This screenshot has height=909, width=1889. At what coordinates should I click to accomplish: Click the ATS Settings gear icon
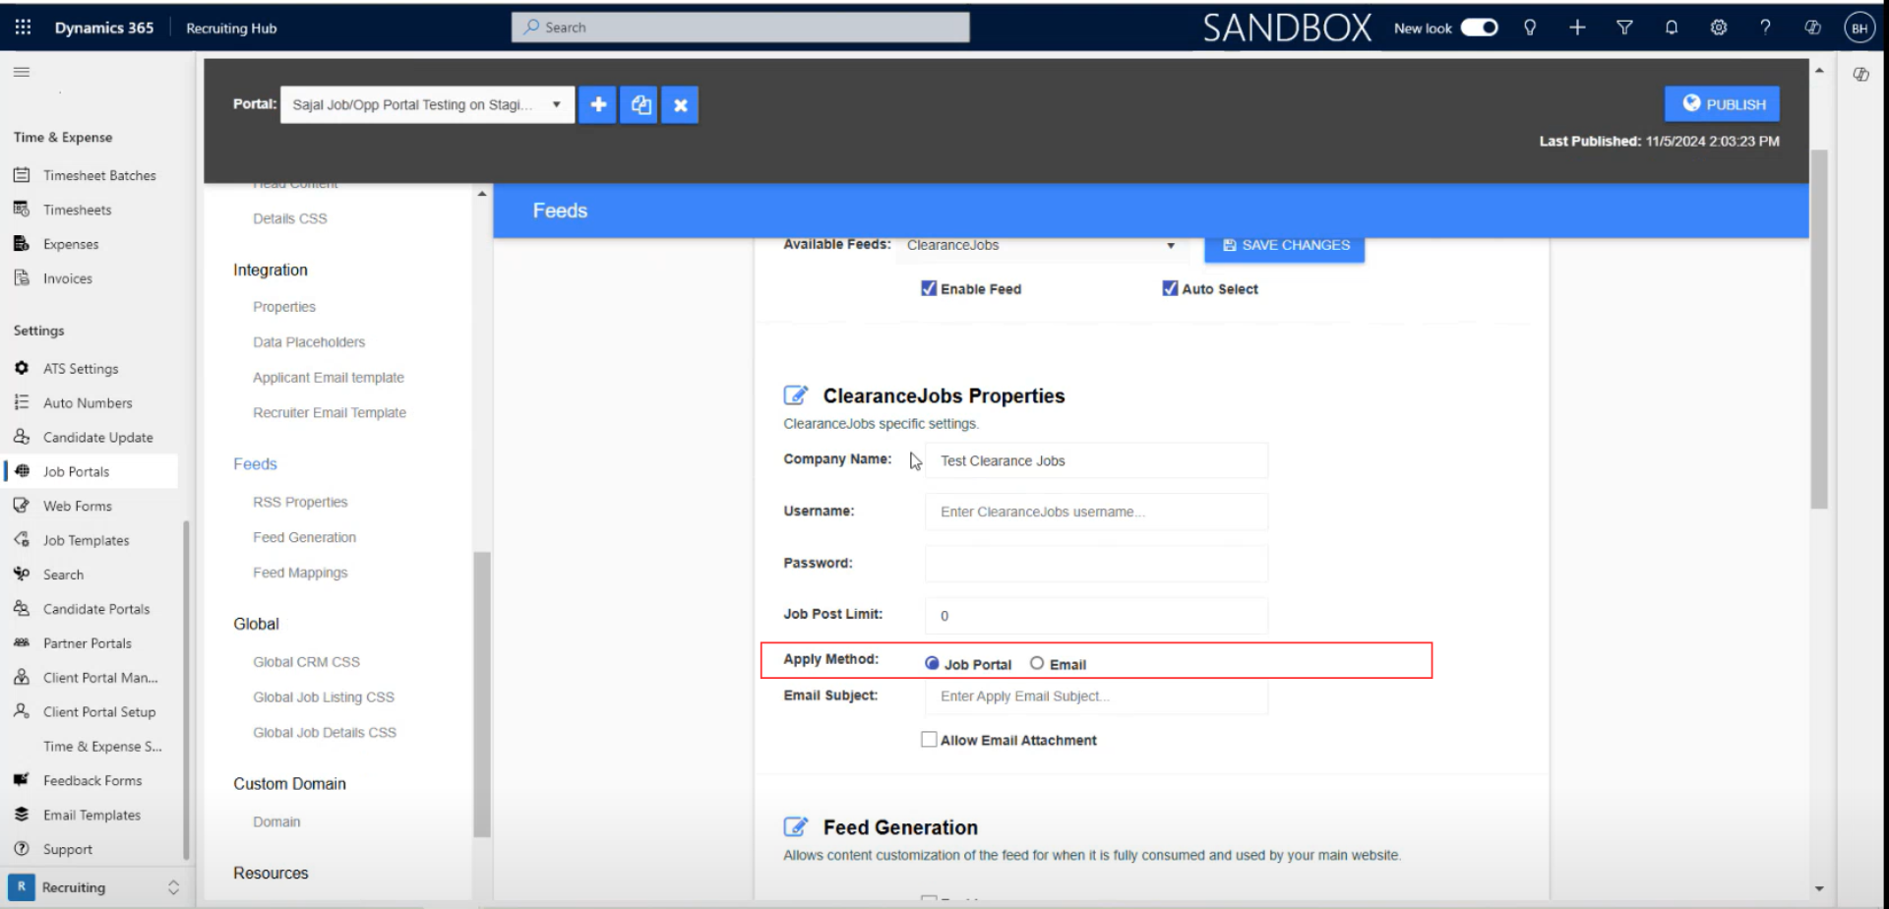click(x=22, y=368)
